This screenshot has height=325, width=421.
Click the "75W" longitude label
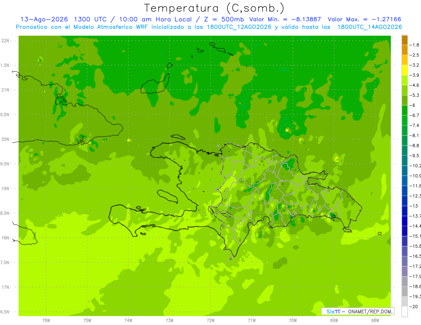[87, 320]
